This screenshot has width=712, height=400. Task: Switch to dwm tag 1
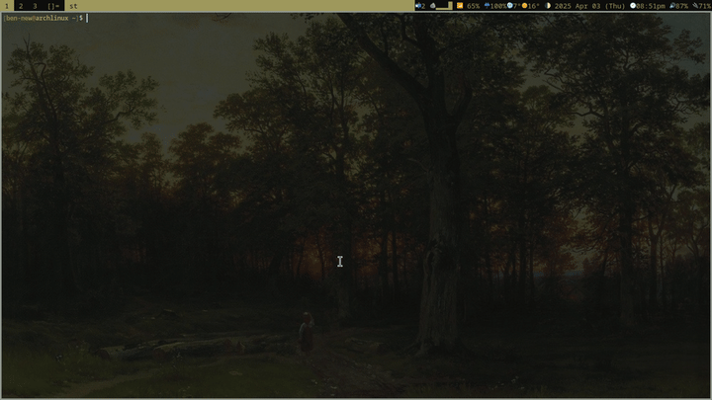(x=6, y=6)
